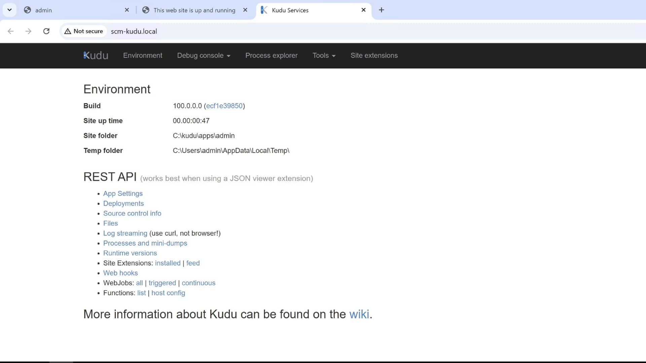This screenshot has width=646, height=363.
Task: Expand the Tools dropdown menu
Action: [324, 55]
